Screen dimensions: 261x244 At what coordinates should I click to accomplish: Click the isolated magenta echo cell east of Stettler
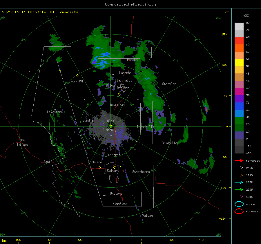coord(206,109)
